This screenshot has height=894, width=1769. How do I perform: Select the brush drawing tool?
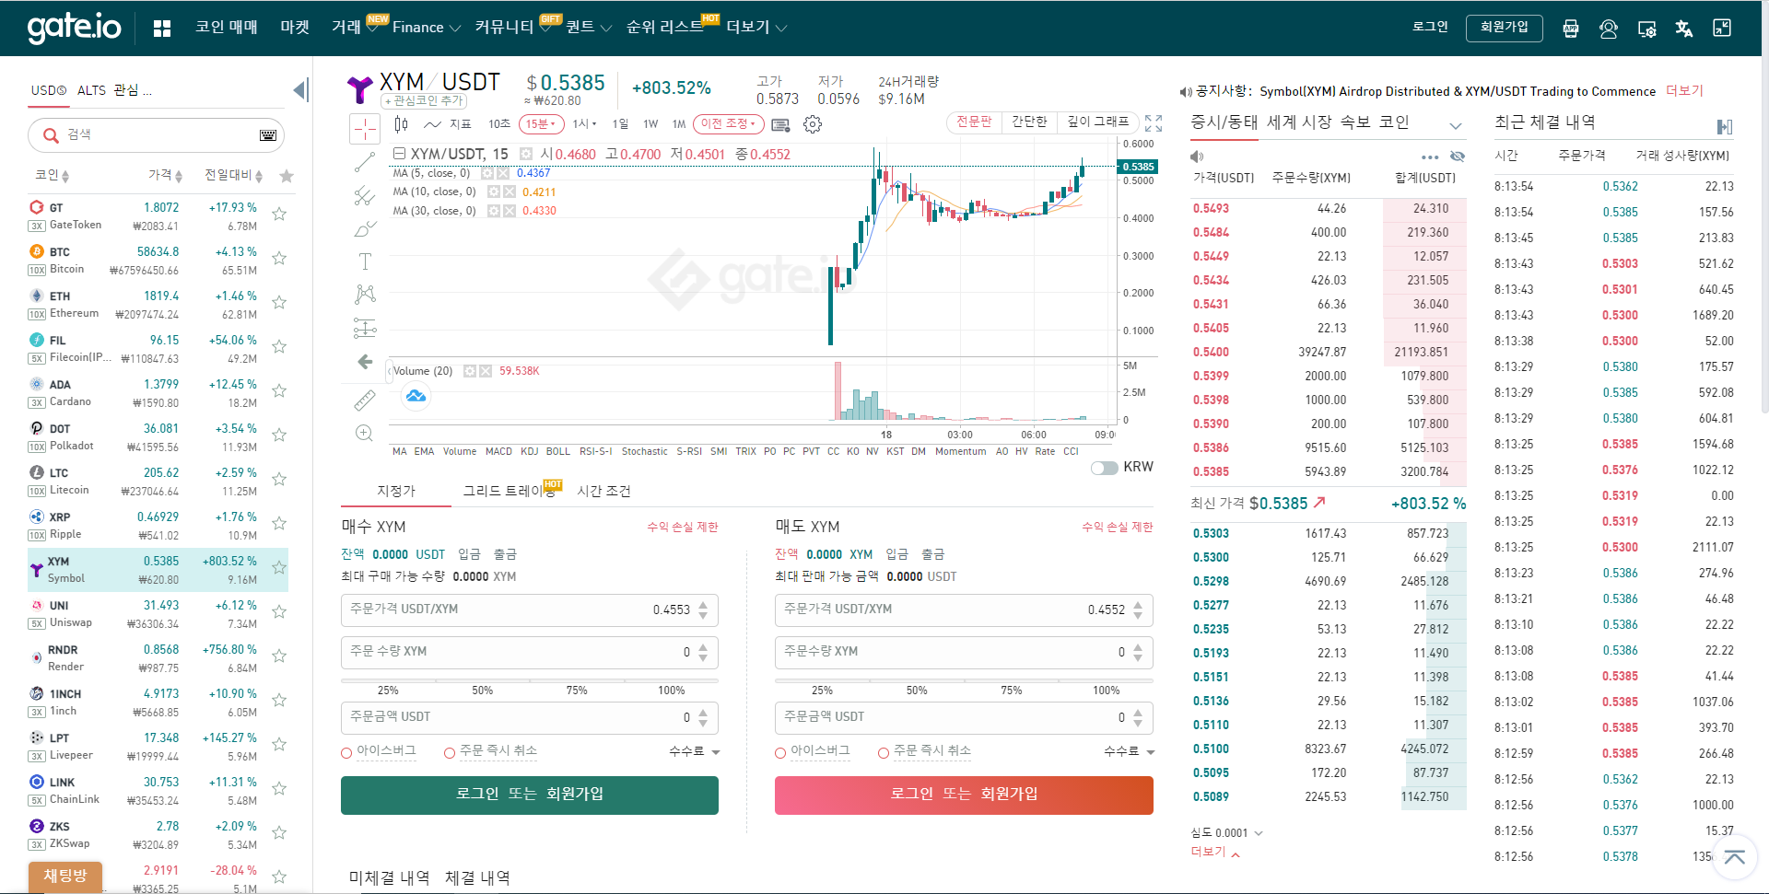(x=365, y=228)
